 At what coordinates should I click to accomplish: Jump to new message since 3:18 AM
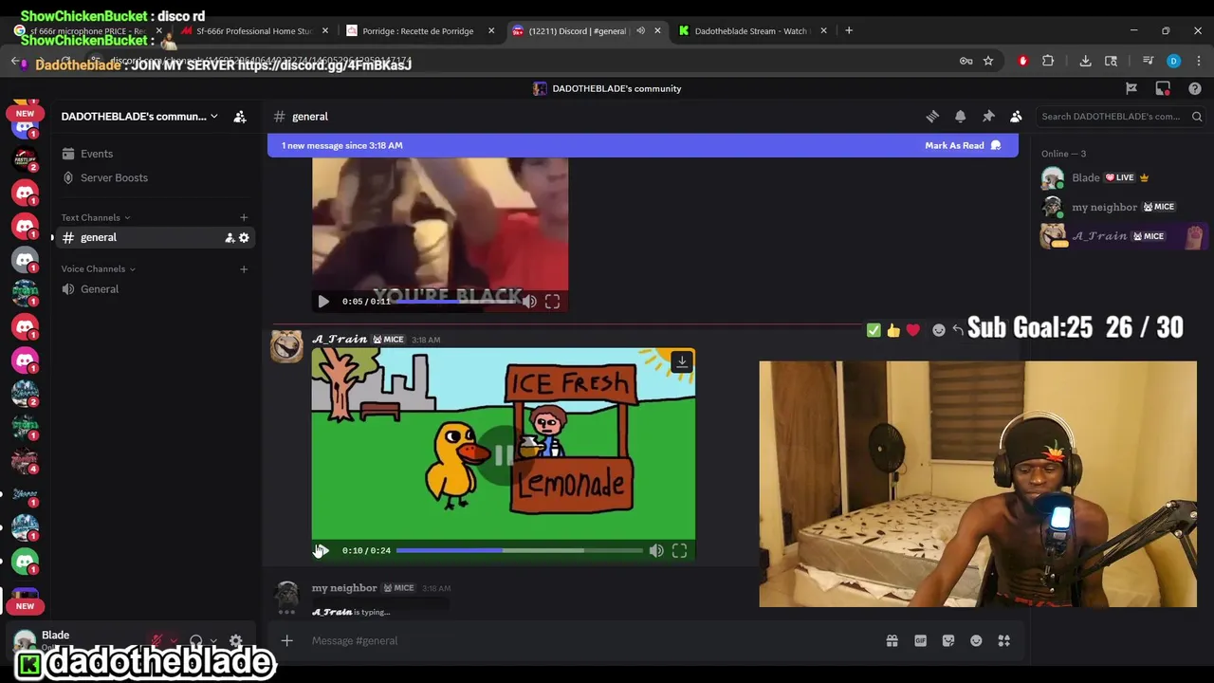(341, 145)
